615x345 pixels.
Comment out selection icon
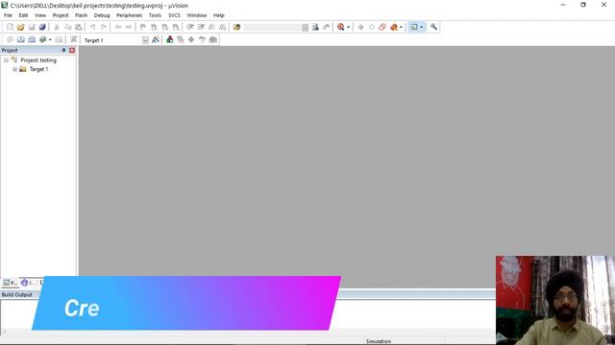click(211, 27)
